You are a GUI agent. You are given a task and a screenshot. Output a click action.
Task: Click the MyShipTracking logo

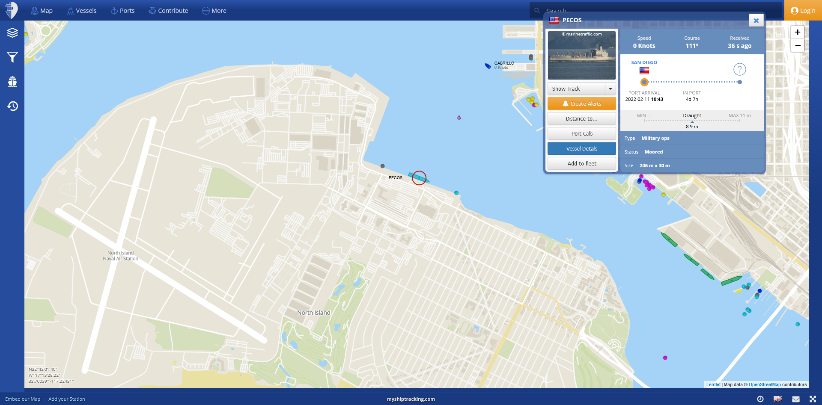[x=12, y=10]
